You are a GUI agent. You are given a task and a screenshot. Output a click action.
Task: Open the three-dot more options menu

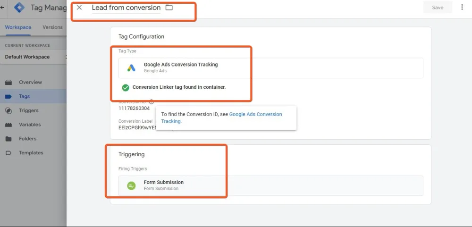(x=462, y=7)
